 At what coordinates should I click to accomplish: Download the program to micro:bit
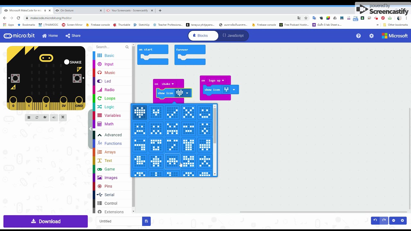[46, 221]
